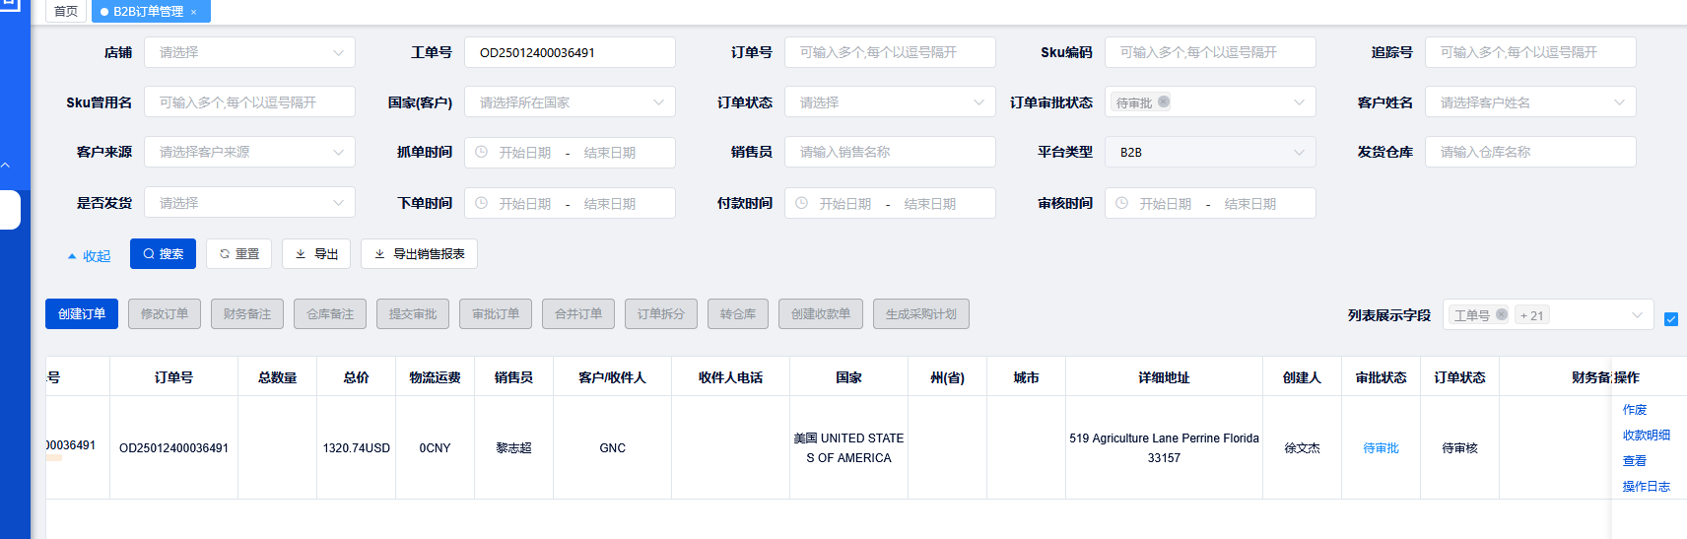Close the B2B订单管理 tab
The height and width of the screenshot is (539, 1687).
194,12
